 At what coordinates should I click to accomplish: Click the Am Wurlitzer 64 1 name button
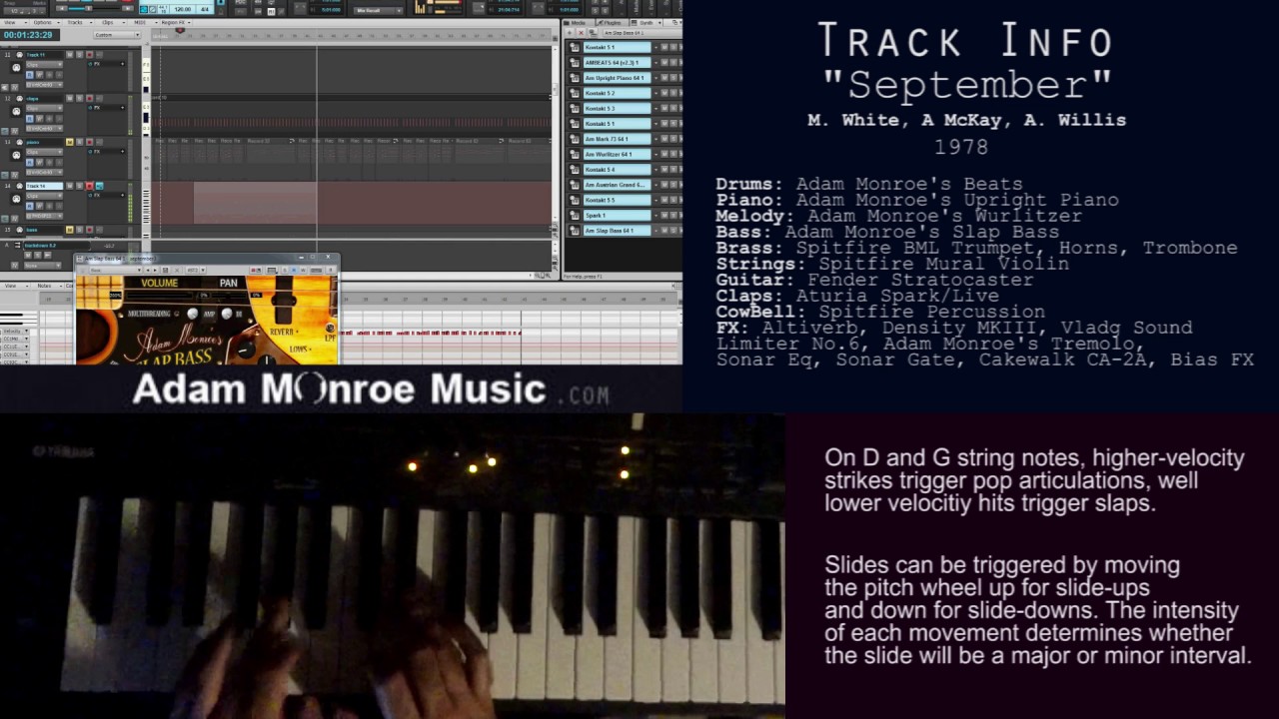tap(617, 154)
